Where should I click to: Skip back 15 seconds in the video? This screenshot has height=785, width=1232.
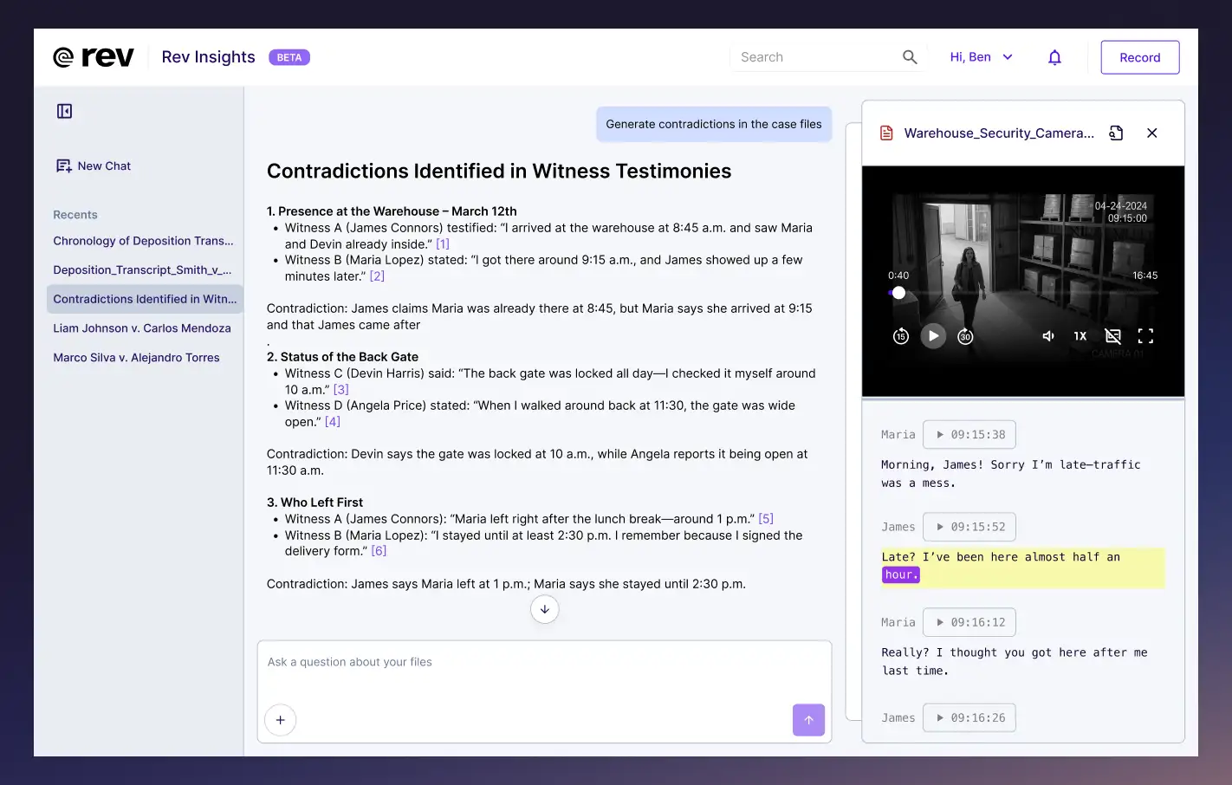(901, 336)
